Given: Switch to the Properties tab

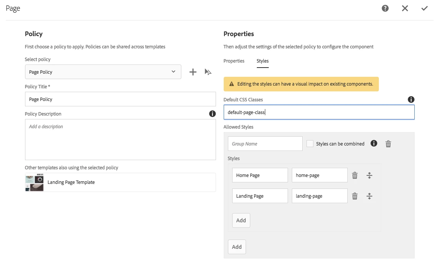Looking at the screenshot, I should click(x=234, y=61).
